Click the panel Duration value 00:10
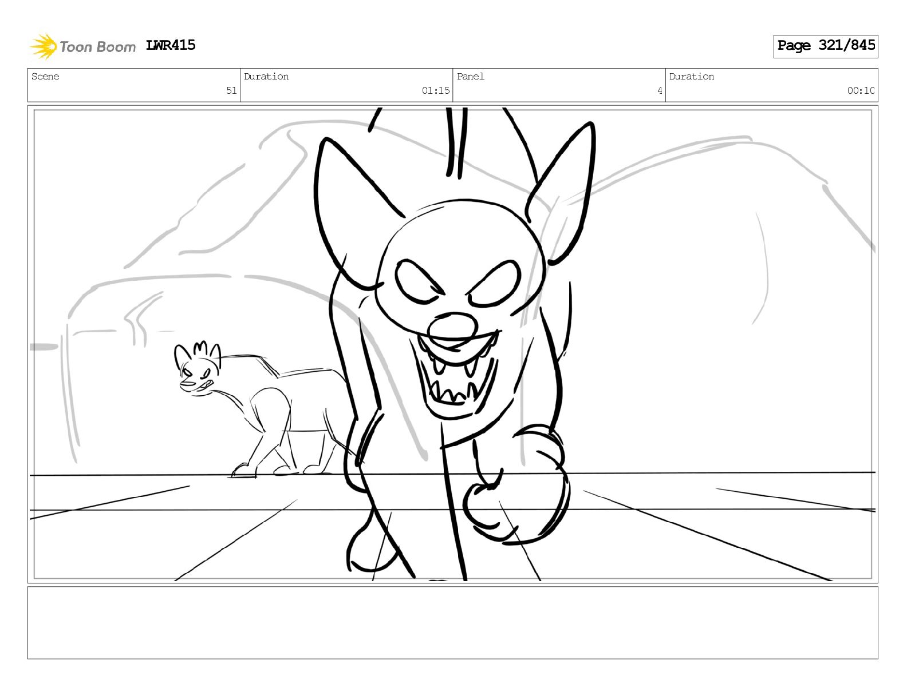The height and width of the screenshot is (700, 907). point(861,90)
